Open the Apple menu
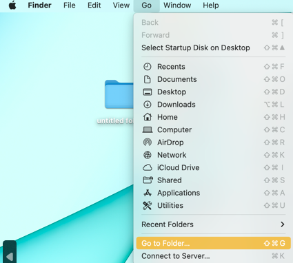The height and width of the screenshot is (263, 293). tap(12, 5)
